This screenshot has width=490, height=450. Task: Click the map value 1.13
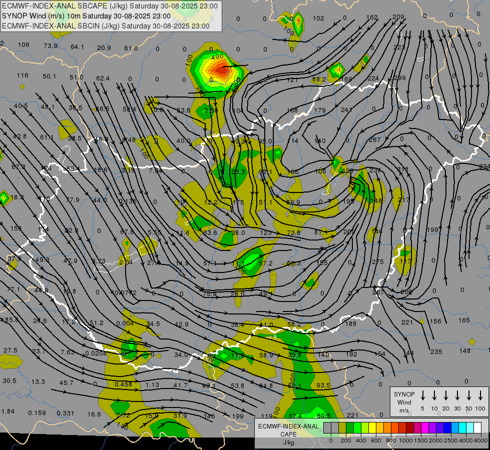152,384
